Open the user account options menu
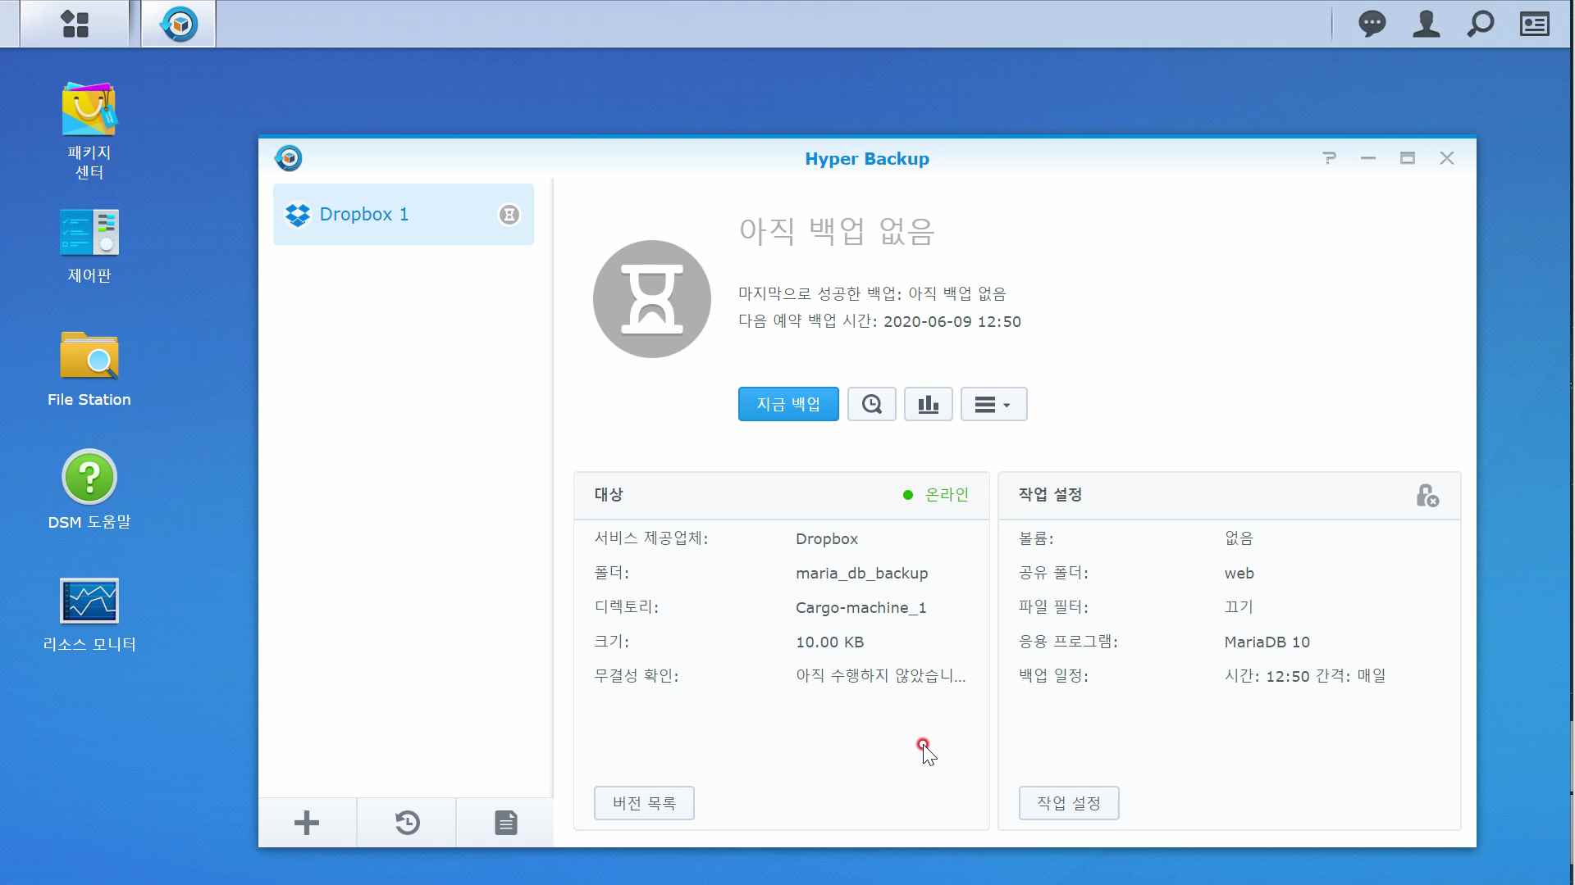 1426,24
